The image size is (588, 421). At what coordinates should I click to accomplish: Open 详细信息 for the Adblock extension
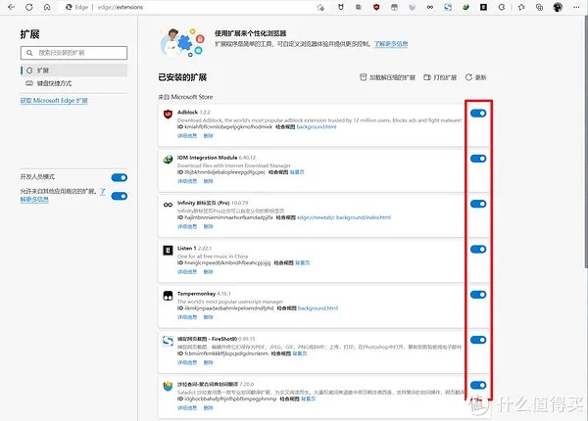[x=187, y=135]
